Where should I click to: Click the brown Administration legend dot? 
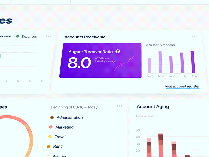(x=51, y=117)
